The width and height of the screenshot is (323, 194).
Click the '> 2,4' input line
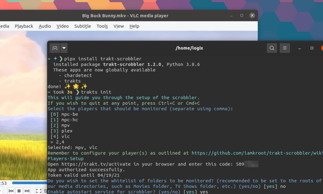click(x=57, y=142)
